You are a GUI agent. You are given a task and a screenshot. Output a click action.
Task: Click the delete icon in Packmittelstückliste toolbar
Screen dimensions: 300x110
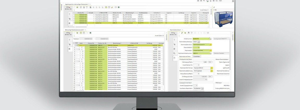coord(192,33)
